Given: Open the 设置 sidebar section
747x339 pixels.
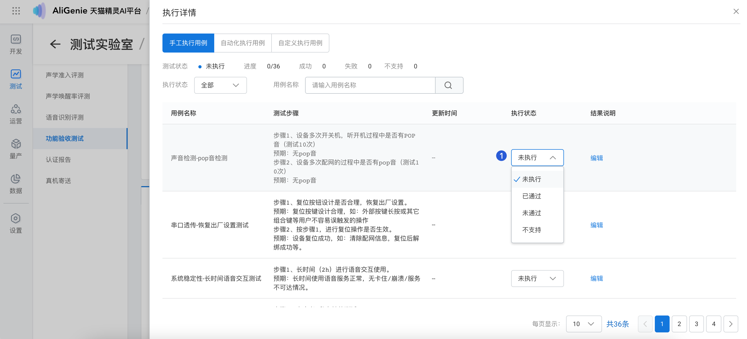Looking at the screenshot, I should [x=16, y=223].
